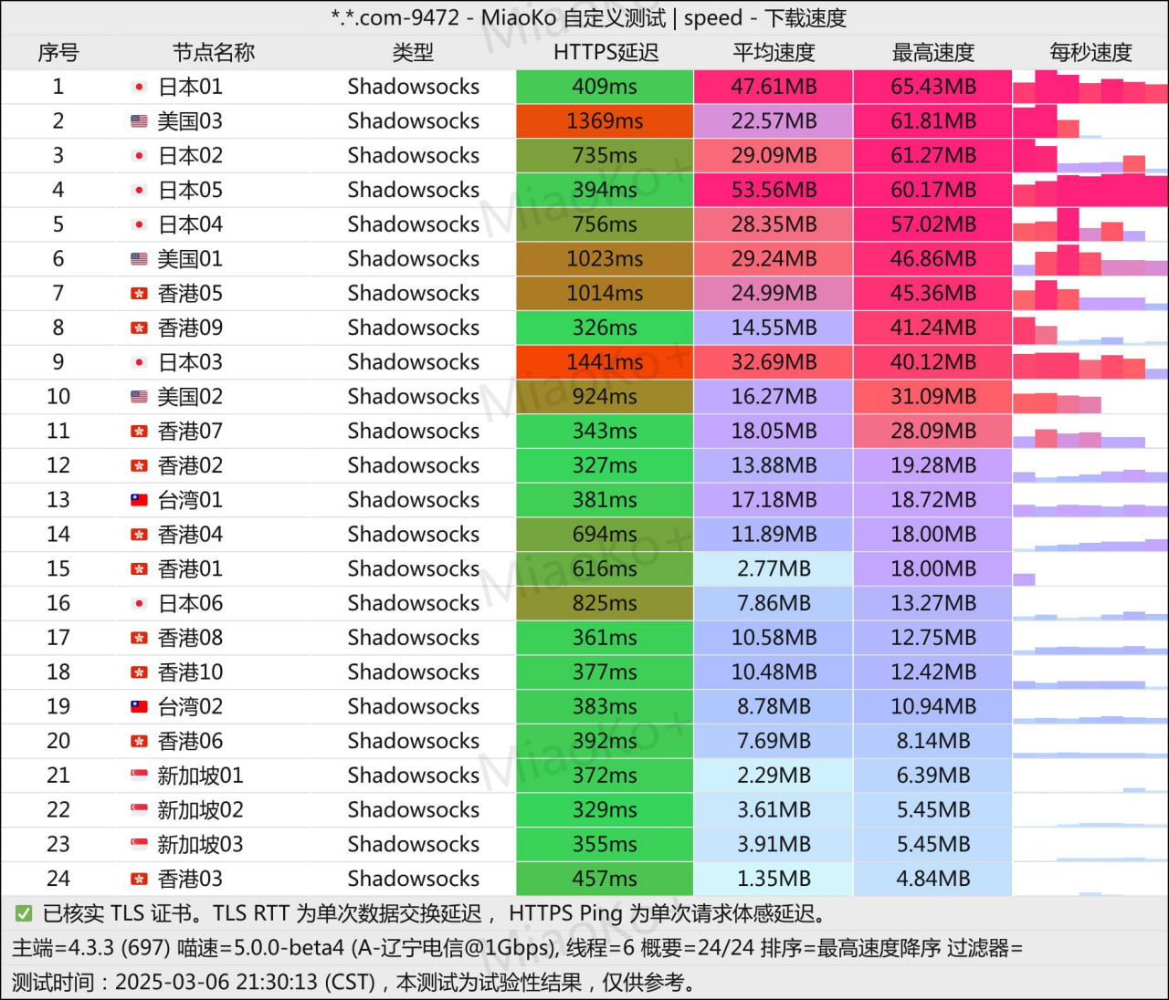Click the 排序=最高速度降序 sort text
The image size is (1169, 1000).
[850, 948]
